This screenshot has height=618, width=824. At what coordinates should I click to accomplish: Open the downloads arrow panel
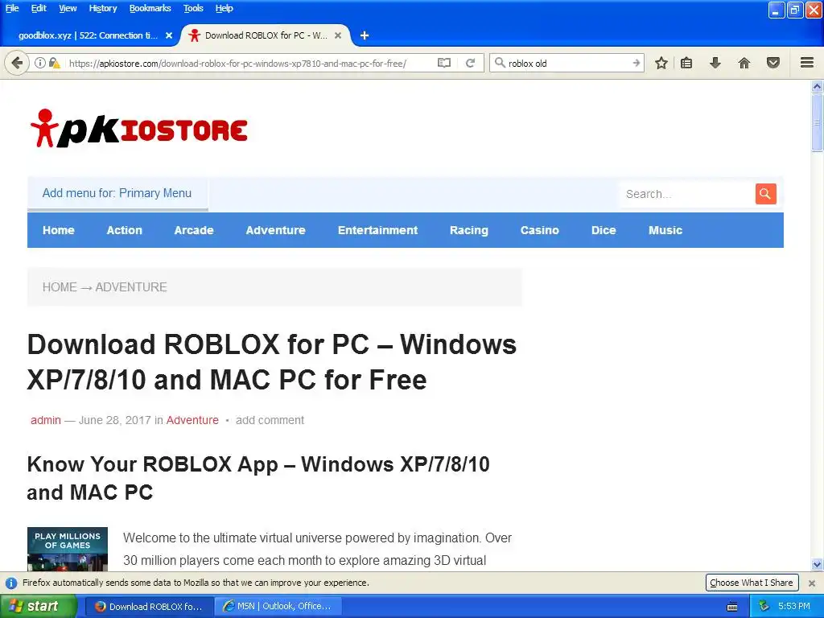715,63
